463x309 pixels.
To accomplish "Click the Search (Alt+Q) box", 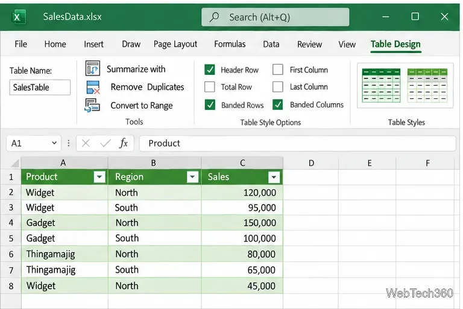I will coord(275,17).
